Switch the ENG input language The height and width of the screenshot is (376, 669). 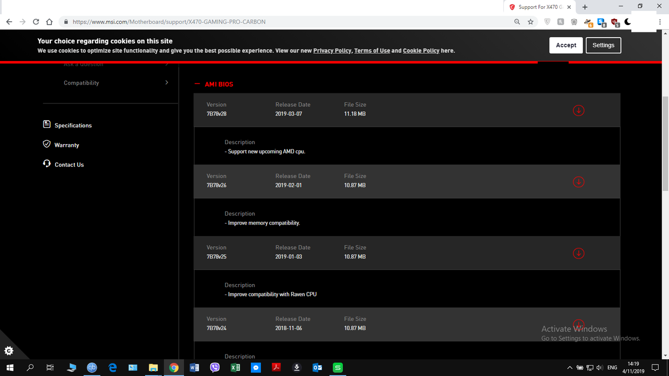[613, 368]
